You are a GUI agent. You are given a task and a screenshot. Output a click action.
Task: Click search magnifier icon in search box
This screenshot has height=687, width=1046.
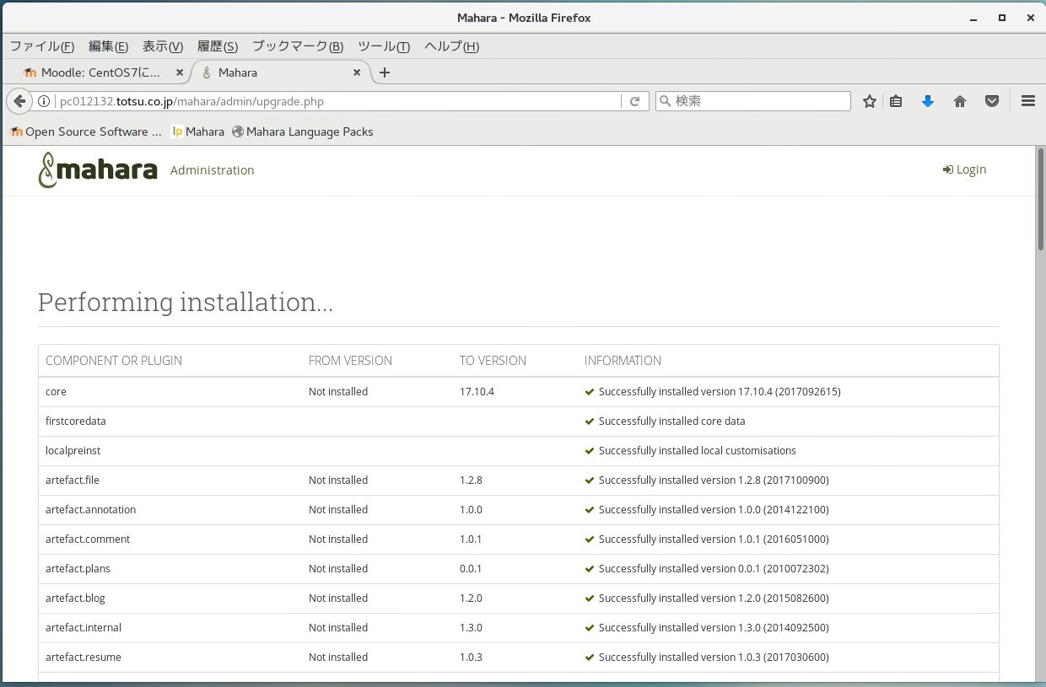pyautogui.click(x=665, y=101)
